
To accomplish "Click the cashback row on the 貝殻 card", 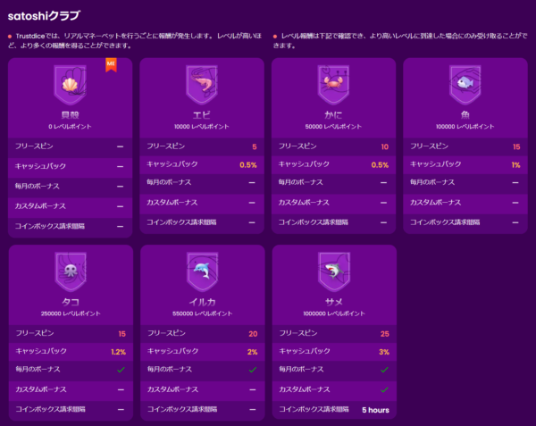I will click(x=70, y=166).
